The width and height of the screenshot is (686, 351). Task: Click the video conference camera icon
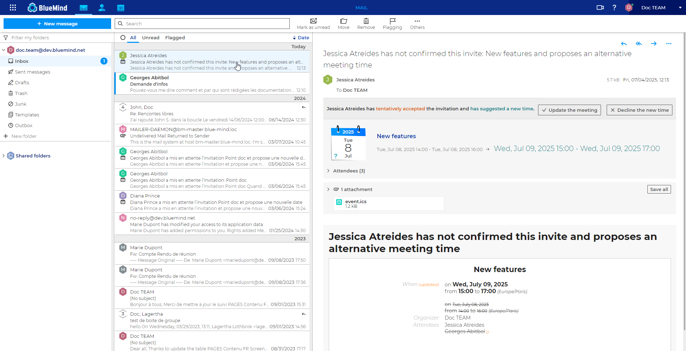tap(600, 7)
